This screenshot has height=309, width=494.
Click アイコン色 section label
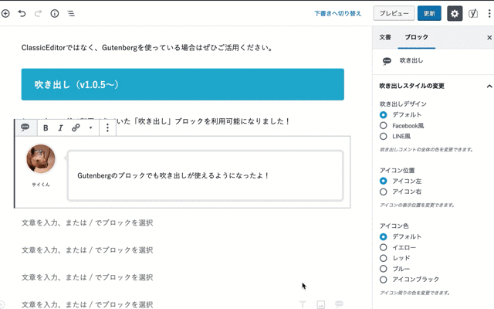(x=394, y=226)
